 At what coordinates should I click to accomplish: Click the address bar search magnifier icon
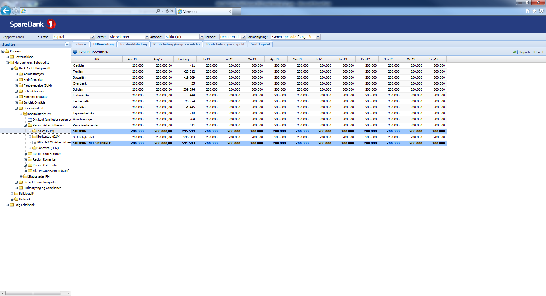coord(158,11)
